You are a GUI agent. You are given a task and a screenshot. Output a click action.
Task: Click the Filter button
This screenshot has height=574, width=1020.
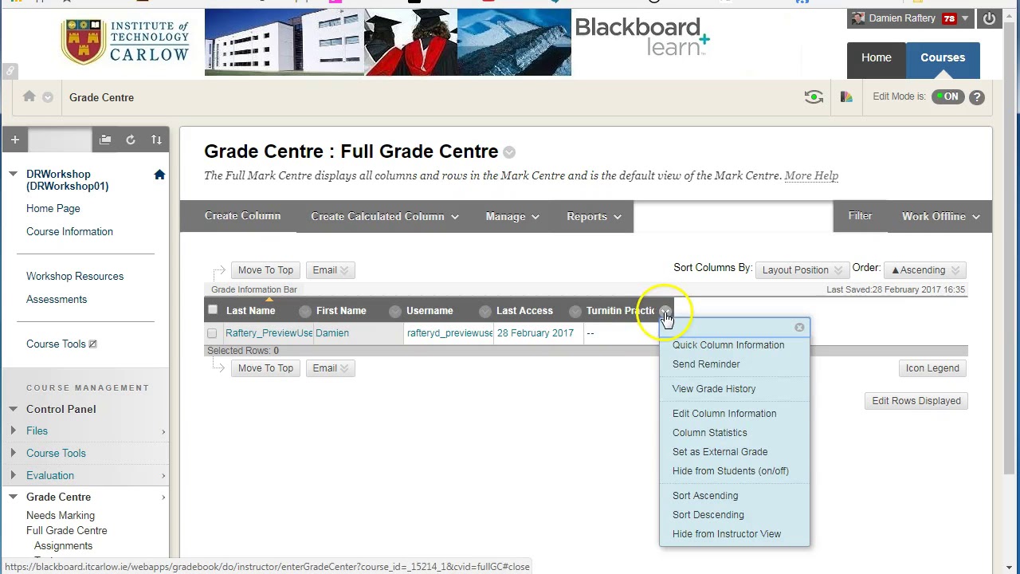pyautogui.click(x=860, y=216)
